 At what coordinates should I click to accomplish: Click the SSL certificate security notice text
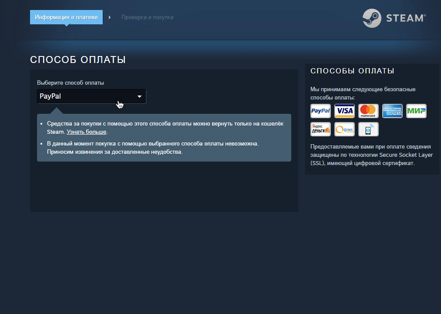[x=371, y=155]
